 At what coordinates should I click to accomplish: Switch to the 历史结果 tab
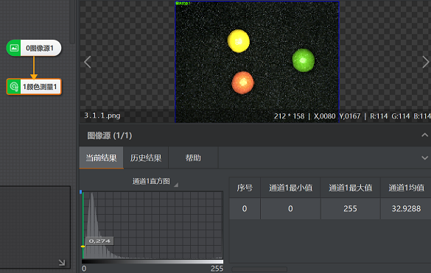pos(146,158)
